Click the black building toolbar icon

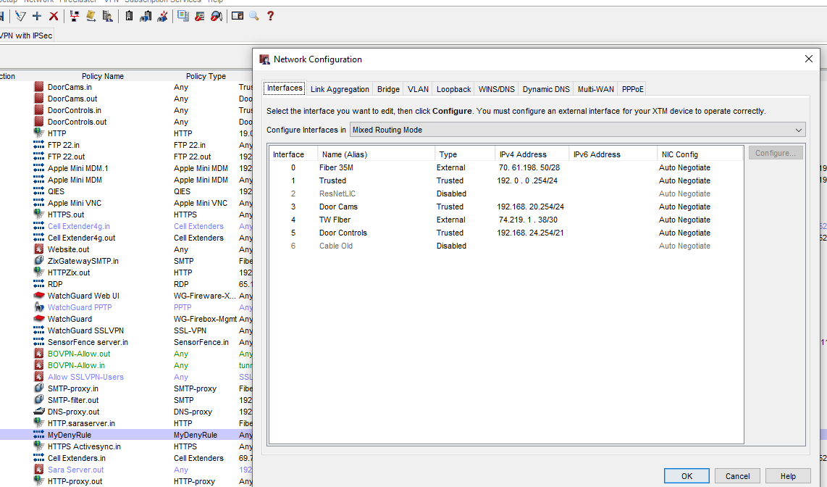129,16
